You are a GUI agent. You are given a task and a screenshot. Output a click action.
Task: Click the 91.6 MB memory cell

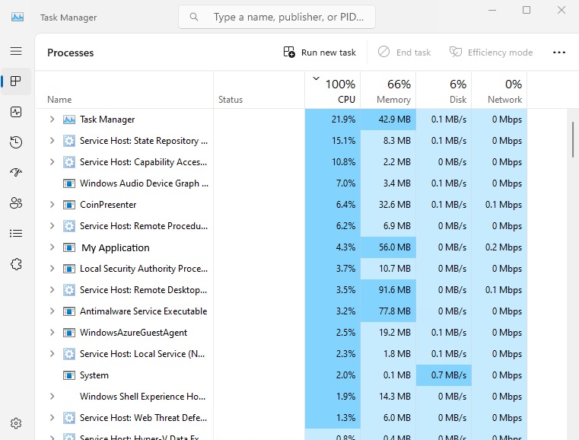[388, 290]
